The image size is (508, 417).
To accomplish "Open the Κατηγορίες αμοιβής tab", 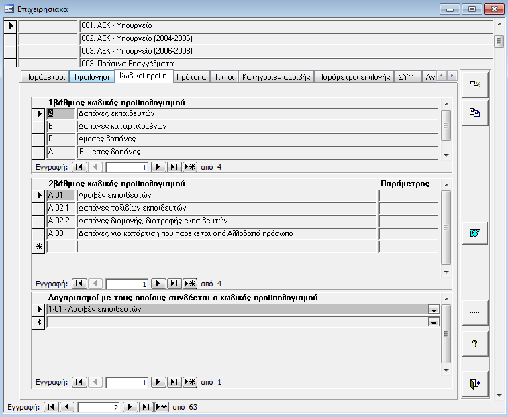I will [276, 77].
